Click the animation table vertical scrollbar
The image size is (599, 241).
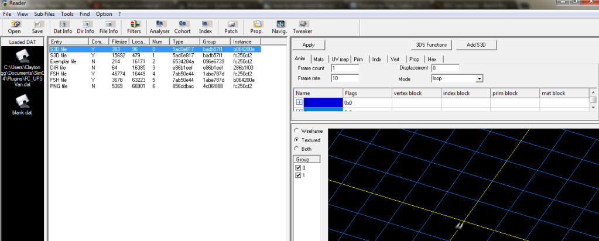click(593, 99)
